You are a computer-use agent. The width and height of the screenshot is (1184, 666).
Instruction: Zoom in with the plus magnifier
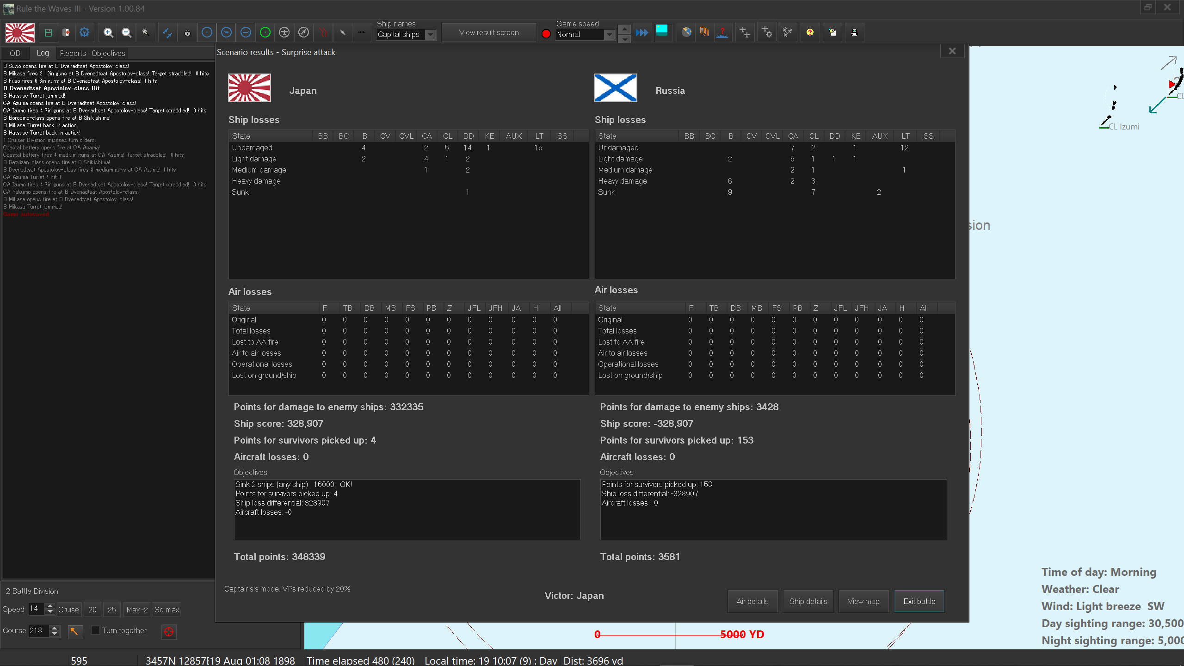pyautogui.click(x=108, y=32)
